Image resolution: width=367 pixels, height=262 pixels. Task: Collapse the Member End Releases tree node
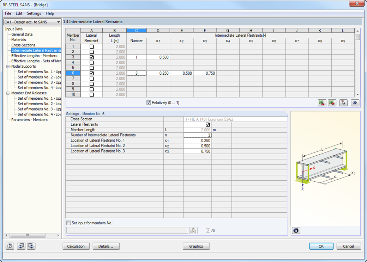click(x=8, y=93)
